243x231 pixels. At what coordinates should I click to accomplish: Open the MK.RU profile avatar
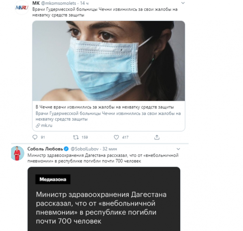pyautogui.click(x=21, y=8)
